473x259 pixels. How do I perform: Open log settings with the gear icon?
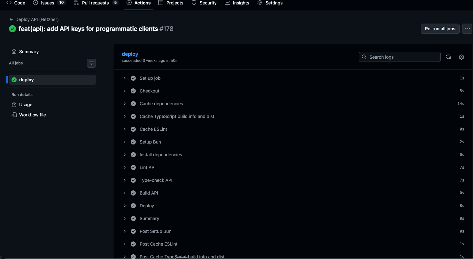click(461, 57)
